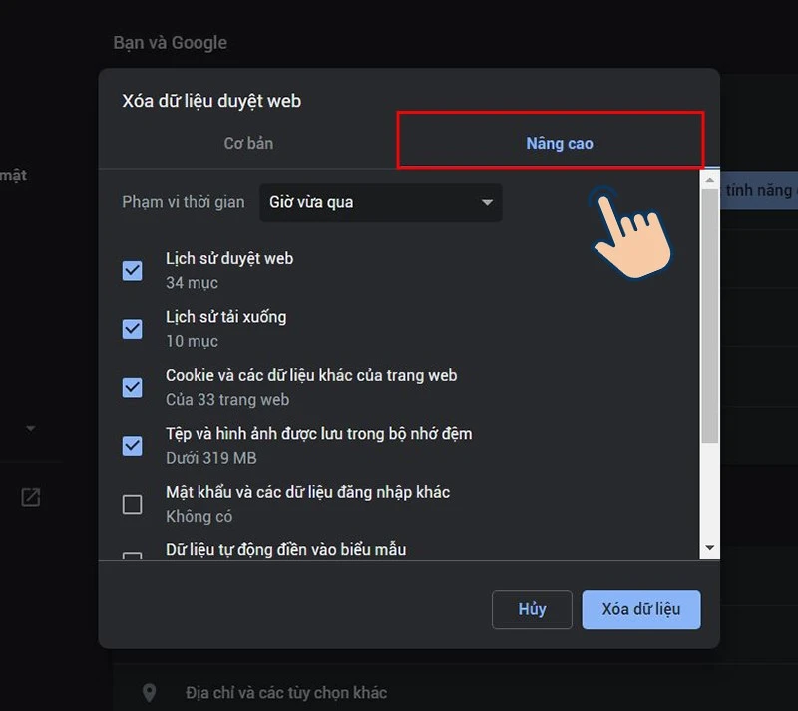This screenshot has height=711, width=798.
Task: Uncheck Cookie và các dữ liệu khác checkbox
Action: pyautogui.click(x=132, y=387)
